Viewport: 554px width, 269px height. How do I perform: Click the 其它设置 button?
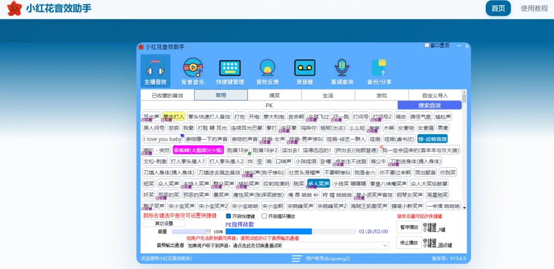(164, 223)
